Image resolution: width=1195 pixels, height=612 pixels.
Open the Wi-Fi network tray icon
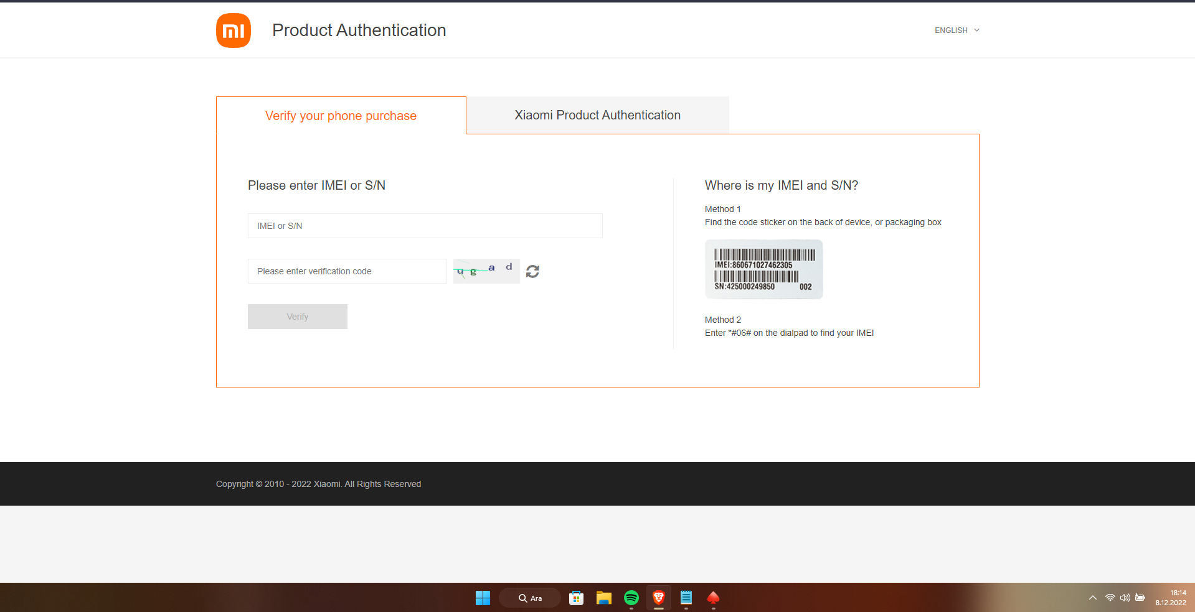(1110, 598)
